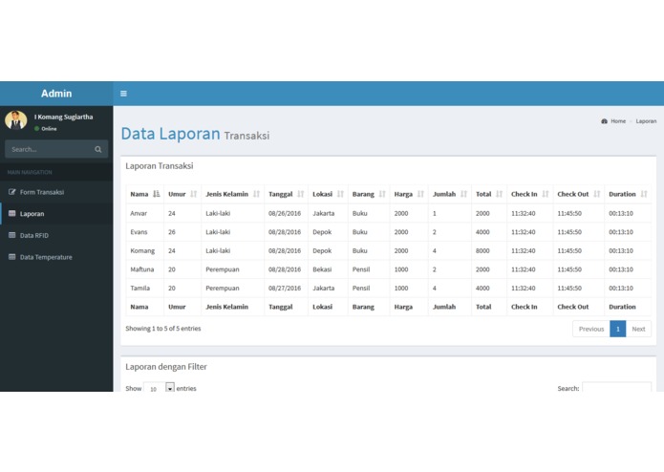The height and width of the screenshot is (472, 664).
Task: Click the Form Transaksi edit icon
Action: coord(12,192)
